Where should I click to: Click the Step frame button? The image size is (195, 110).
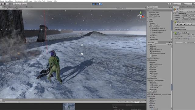coord(101,4)
